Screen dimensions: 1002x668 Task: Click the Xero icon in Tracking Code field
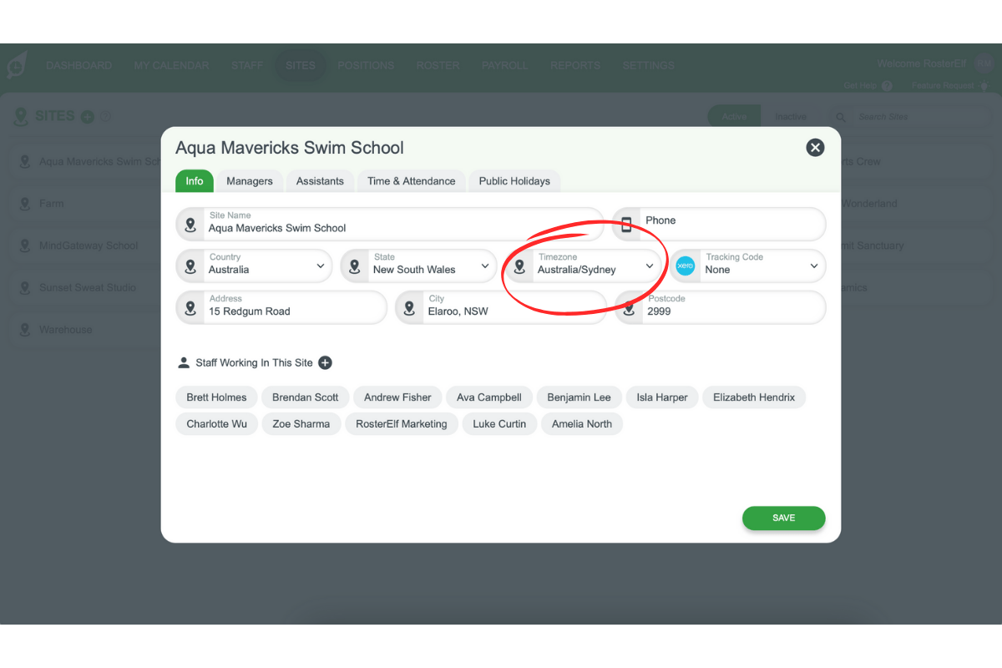686,266
